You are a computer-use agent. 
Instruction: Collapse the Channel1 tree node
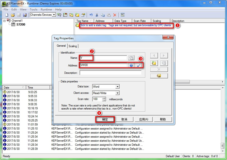click(4, 21)
